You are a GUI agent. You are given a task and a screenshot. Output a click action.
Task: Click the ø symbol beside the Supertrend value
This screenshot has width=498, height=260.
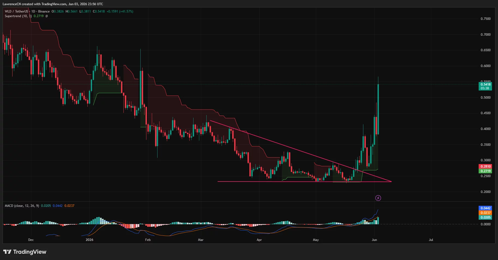pyautogui.click(x=47, y=16)
